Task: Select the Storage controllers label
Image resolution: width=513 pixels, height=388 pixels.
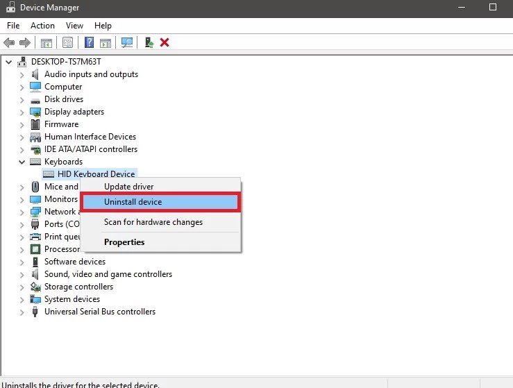Action: click(78, 287)
